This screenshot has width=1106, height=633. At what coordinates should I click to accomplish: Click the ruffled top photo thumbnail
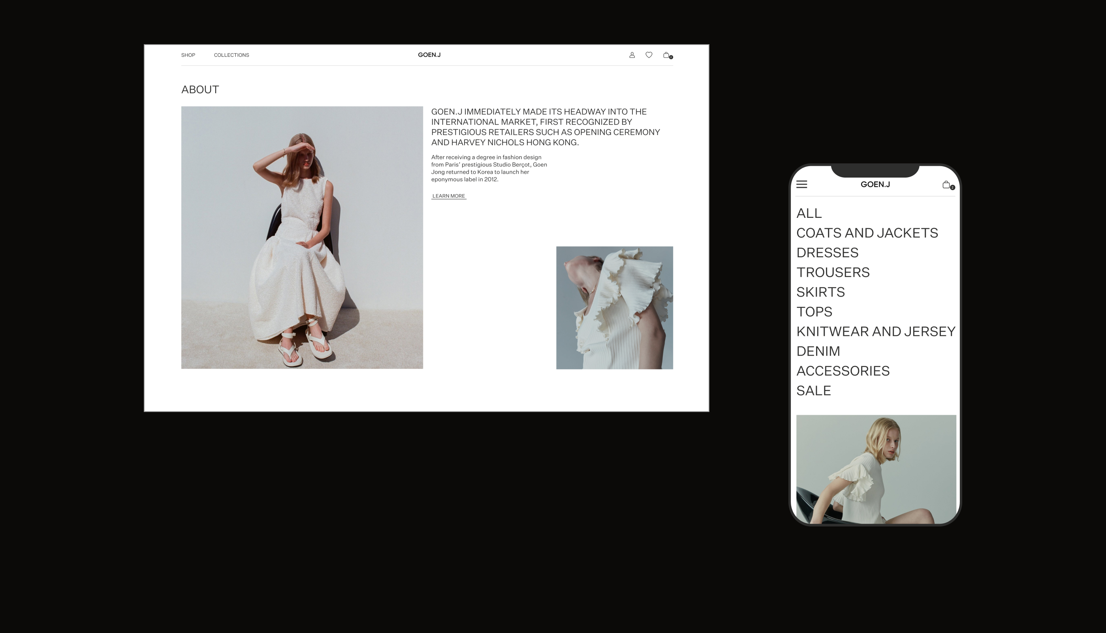tap(614, 308)
